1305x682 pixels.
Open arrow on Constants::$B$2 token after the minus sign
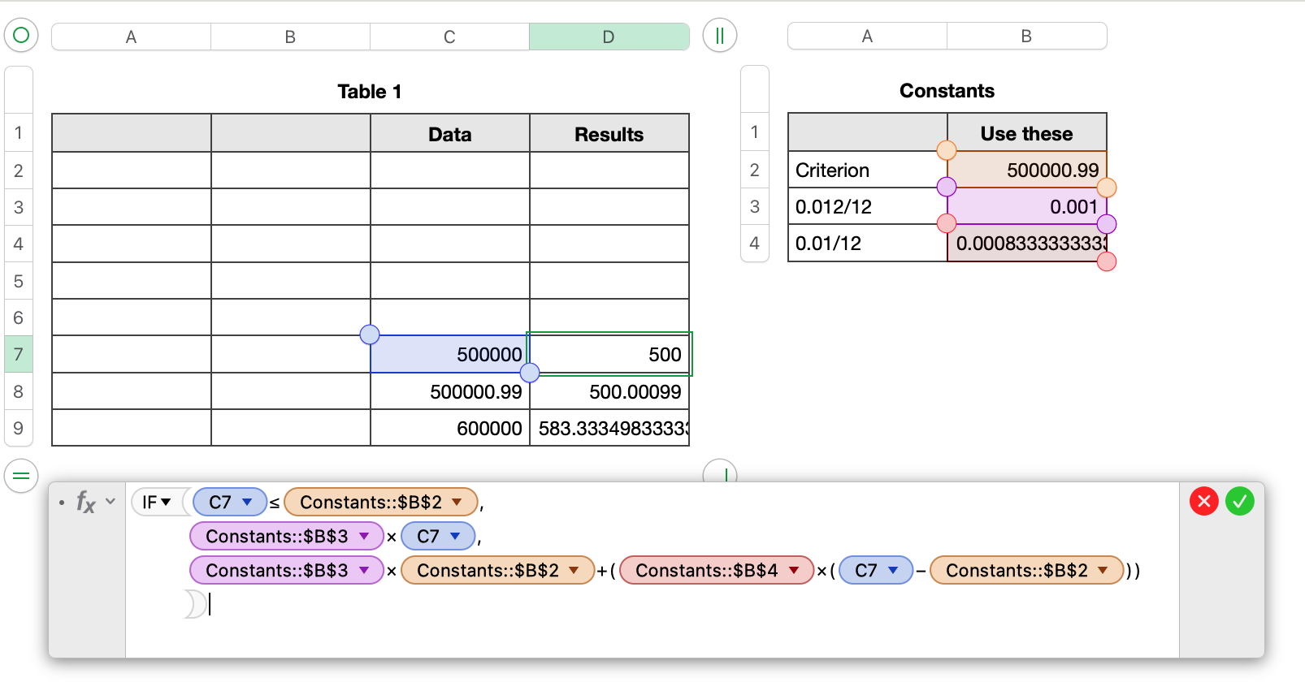pos(1103,570)
